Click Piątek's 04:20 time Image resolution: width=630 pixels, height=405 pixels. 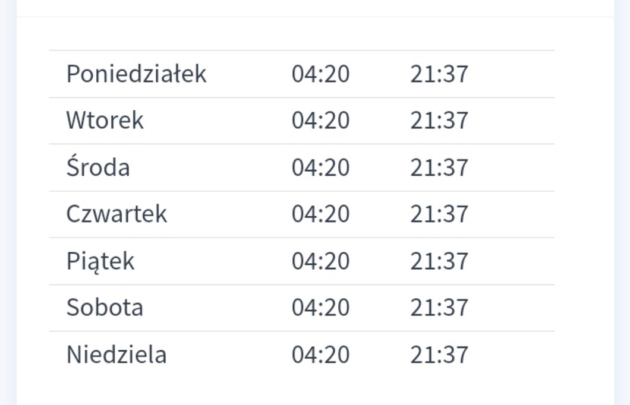[x=320, y=261]
